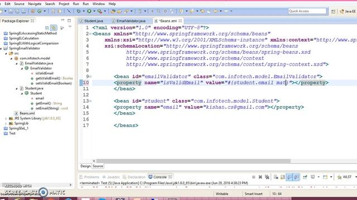
Task: Click the Open Console icon
Action: (325, 177)
